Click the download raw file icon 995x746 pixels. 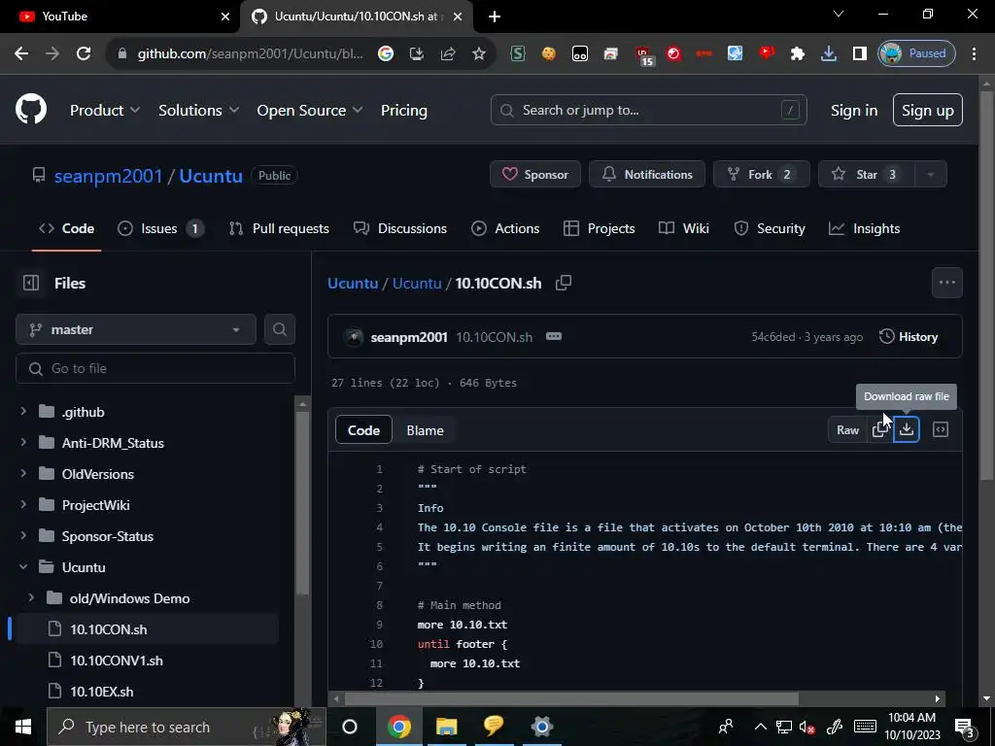point(907,429)
